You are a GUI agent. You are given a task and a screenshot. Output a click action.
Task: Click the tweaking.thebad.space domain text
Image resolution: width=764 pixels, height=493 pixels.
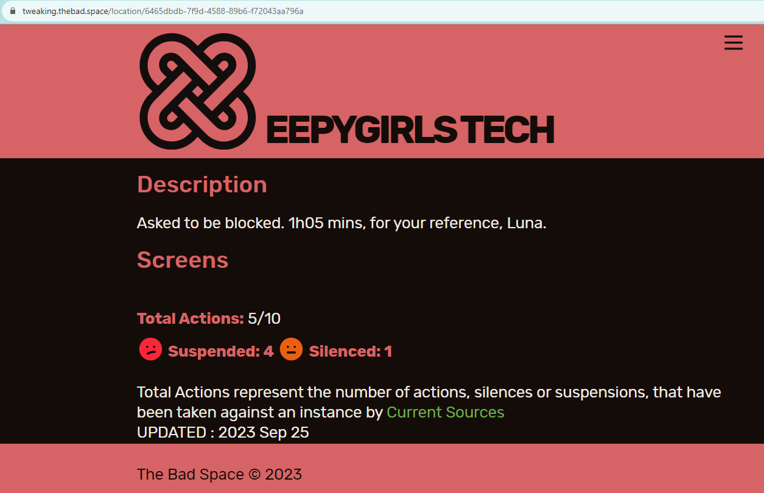click(65, 11)
